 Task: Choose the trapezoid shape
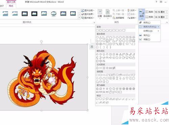tap(111, 37)
